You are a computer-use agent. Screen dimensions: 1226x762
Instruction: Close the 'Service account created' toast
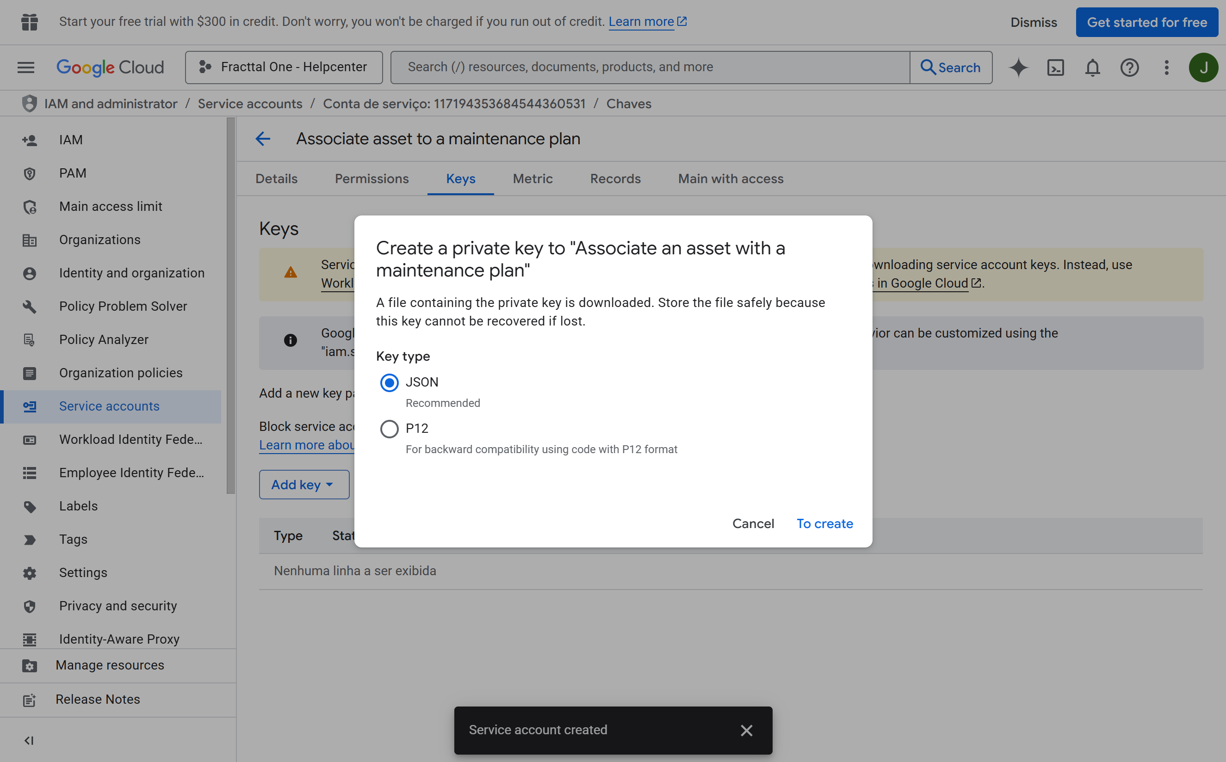[x=746, y=730]
